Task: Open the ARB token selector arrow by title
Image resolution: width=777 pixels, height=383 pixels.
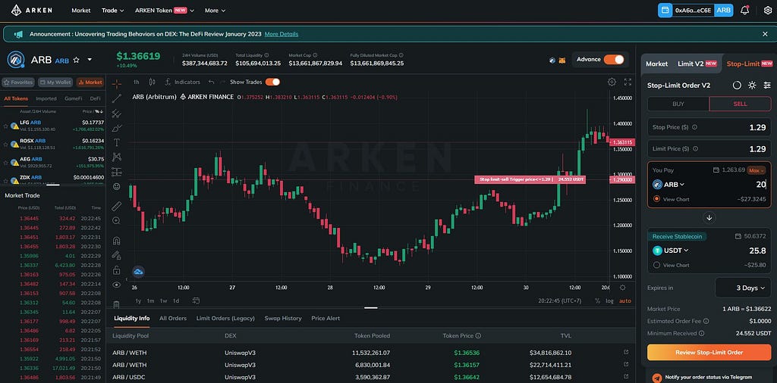Action: (x=90, y=60)
